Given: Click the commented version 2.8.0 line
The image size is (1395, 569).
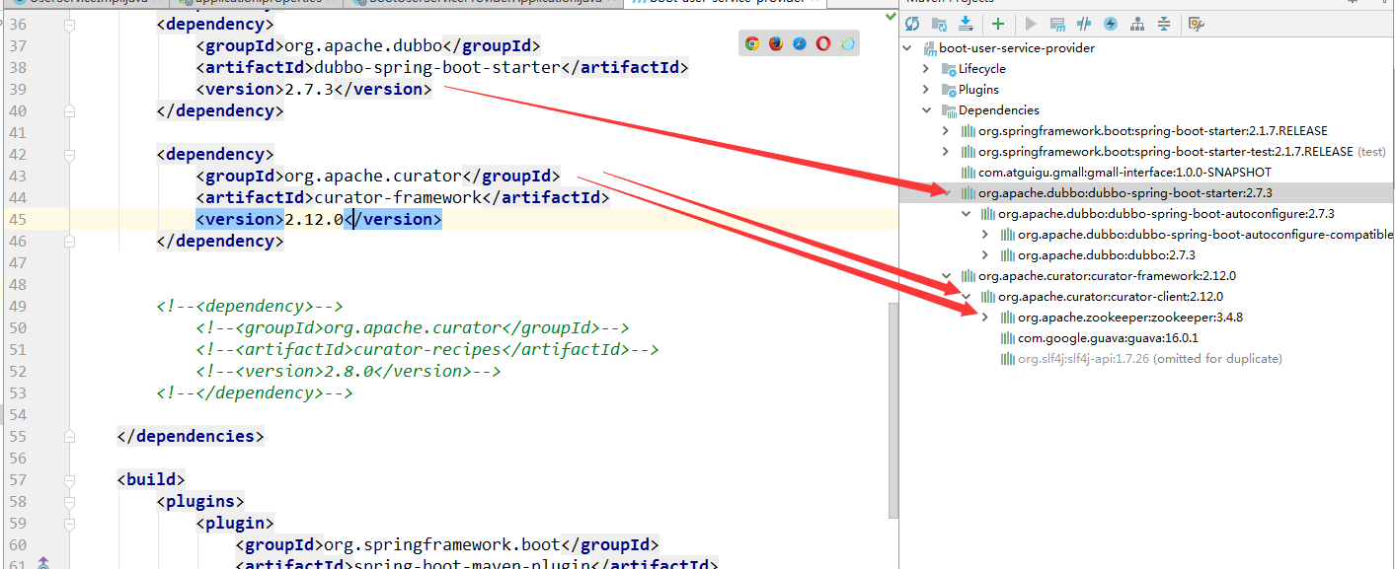Looking at the screenshot, I should [348, 371].
